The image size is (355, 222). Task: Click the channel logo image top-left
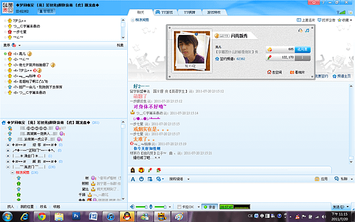coord(8,8)
